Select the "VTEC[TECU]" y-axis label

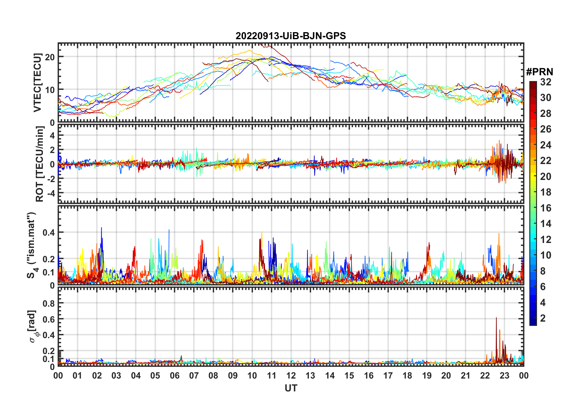pyautogui.click(x=37, y=83)
